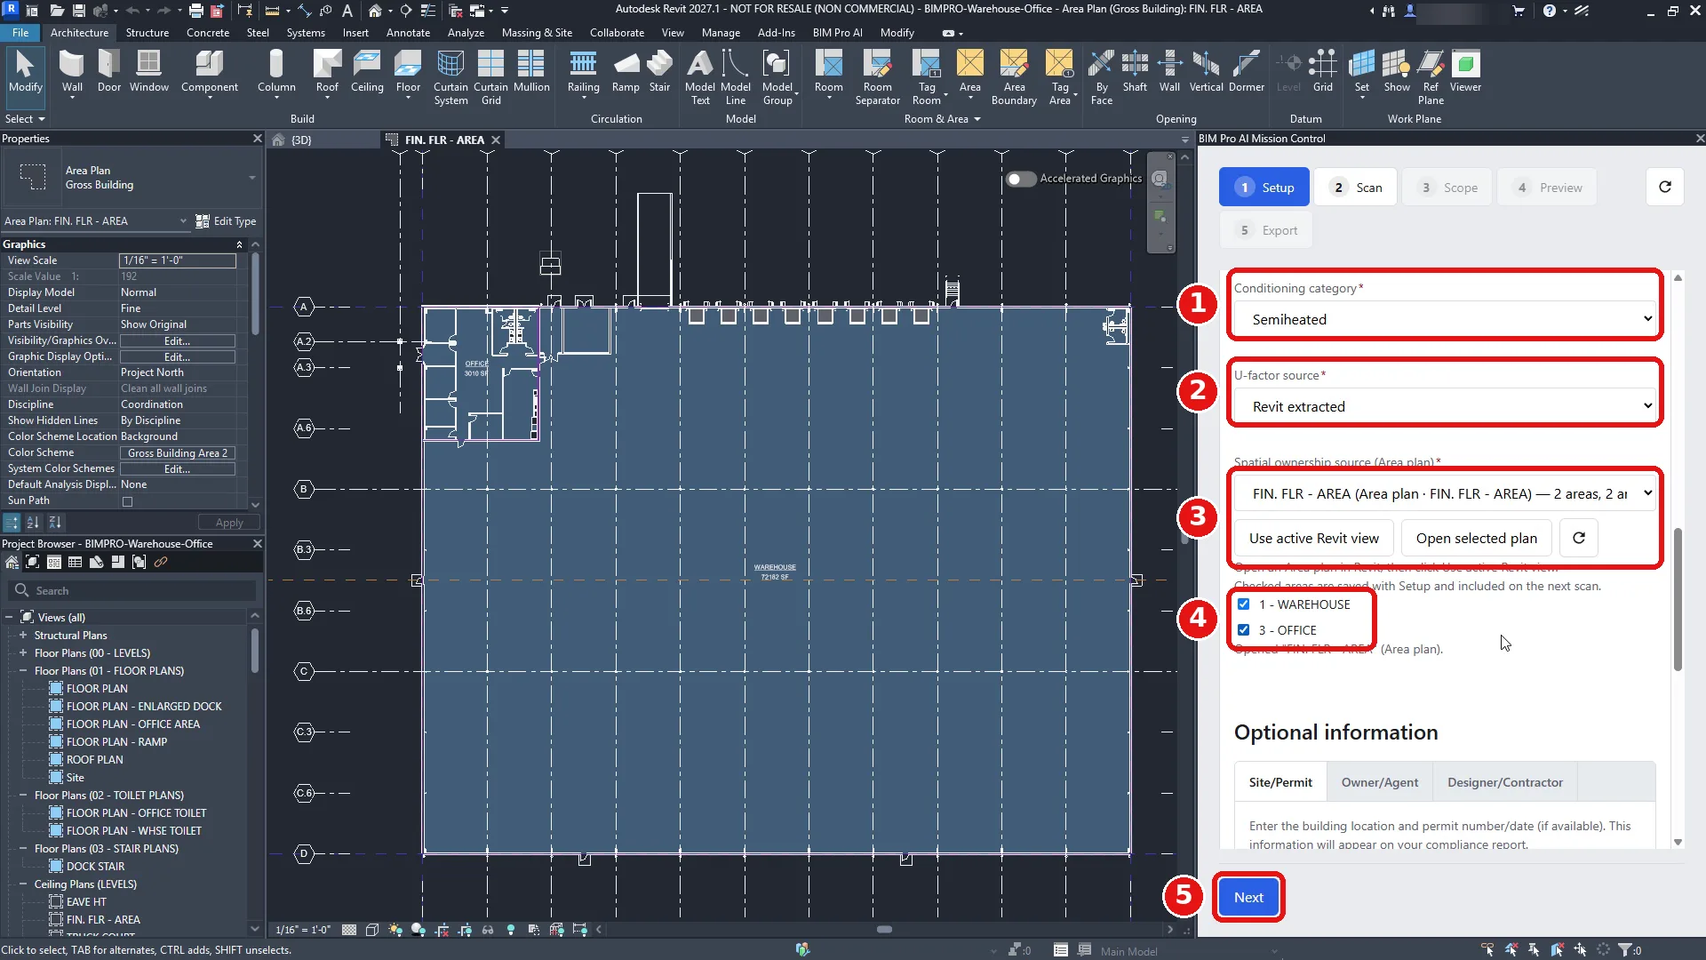Click the Room Separator tool
Image resolution: width=1706 pixels, height=960 pixels.
pos(877,77)
